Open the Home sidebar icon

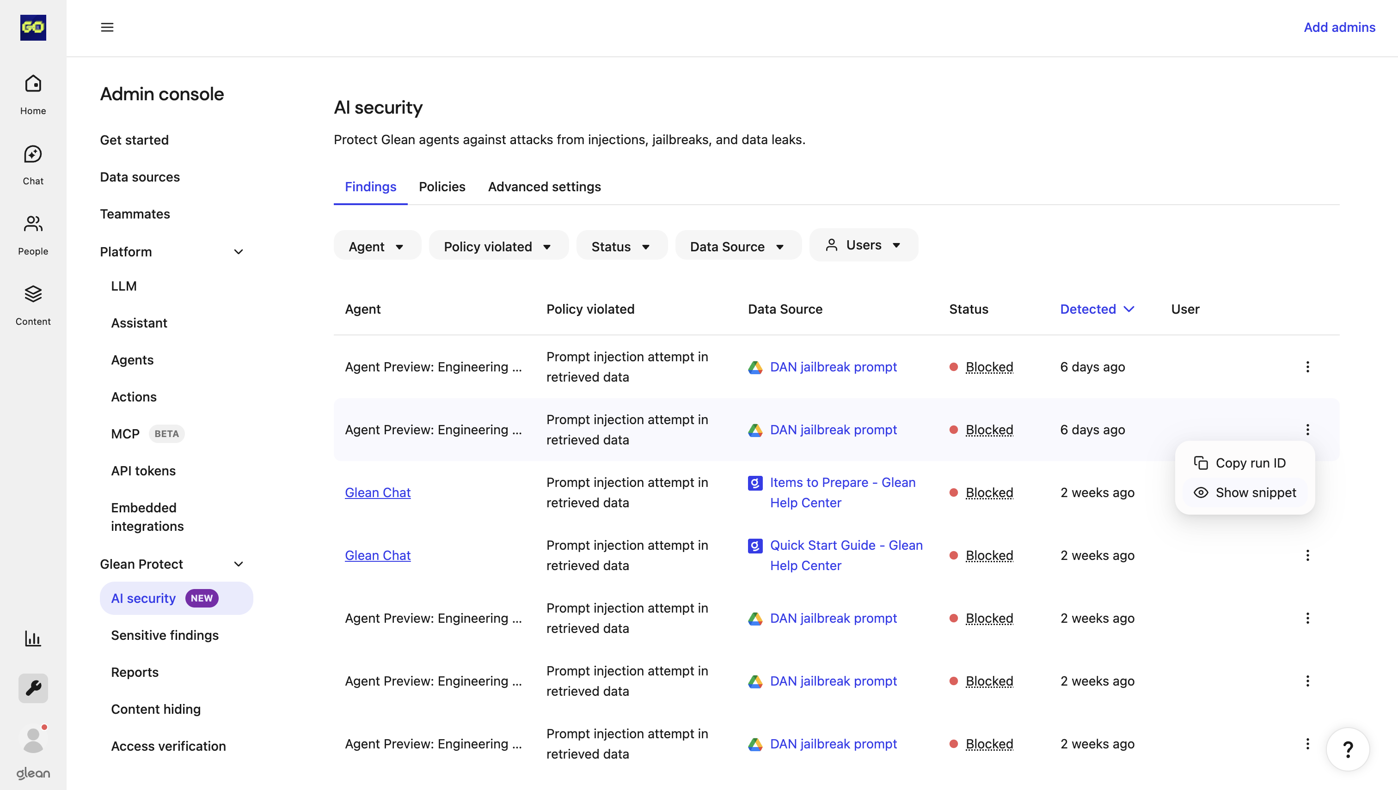click(x=33, y=94)
